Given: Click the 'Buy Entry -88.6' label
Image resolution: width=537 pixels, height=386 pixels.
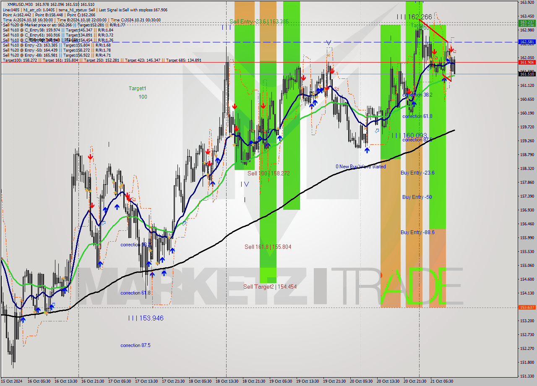Looking at the screenshot, I should point(417,232).
